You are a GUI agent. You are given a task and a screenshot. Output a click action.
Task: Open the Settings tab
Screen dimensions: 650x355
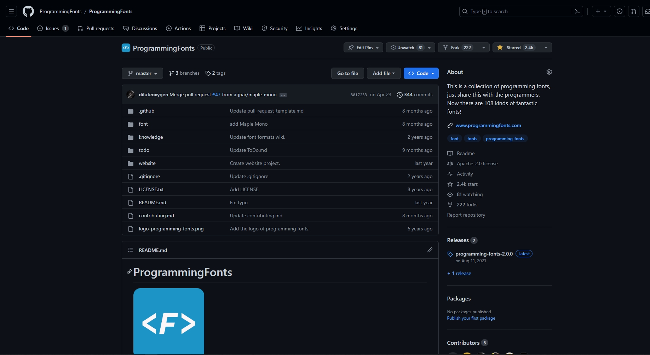(344, 28)
